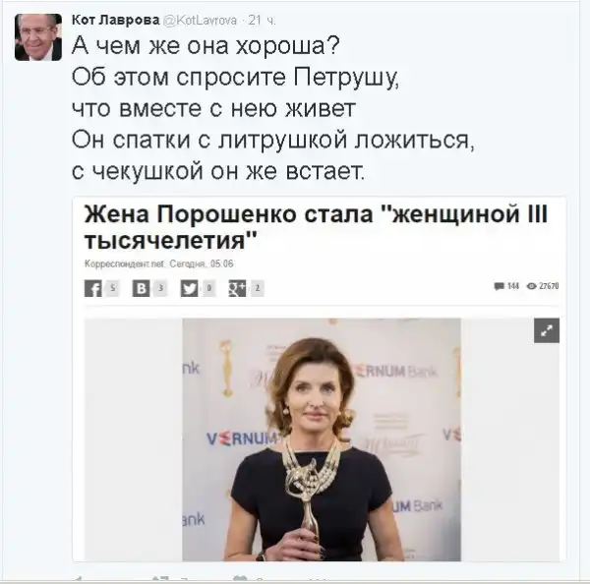Click the Google+ share count 2
The image size is (590, 584).
point(258,289)
